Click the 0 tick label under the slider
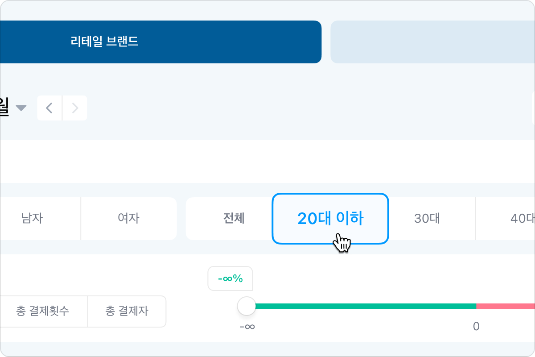Image resolution: width=535 pixels, height=357 pixels. click(x=476, y=327)
